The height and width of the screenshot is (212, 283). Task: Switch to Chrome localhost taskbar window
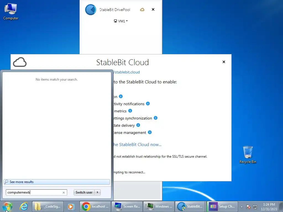(x=95, y=206)
